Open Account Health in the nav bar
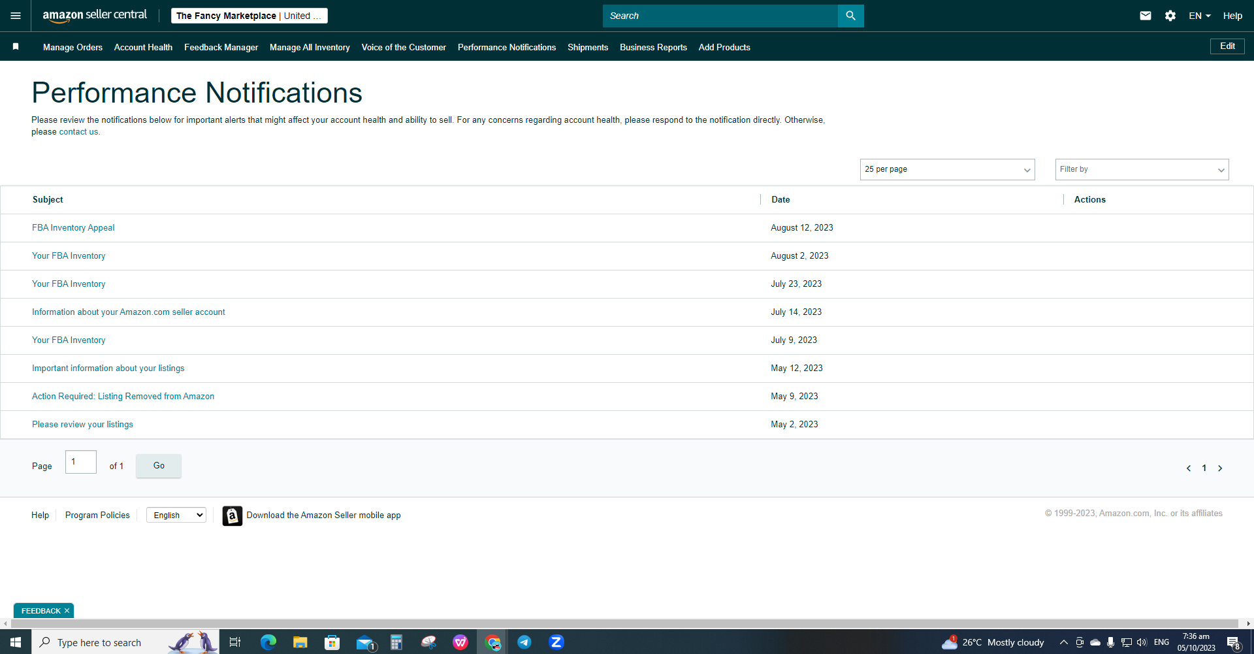This screenshot has height=654, width=1254. pos(143,47)
